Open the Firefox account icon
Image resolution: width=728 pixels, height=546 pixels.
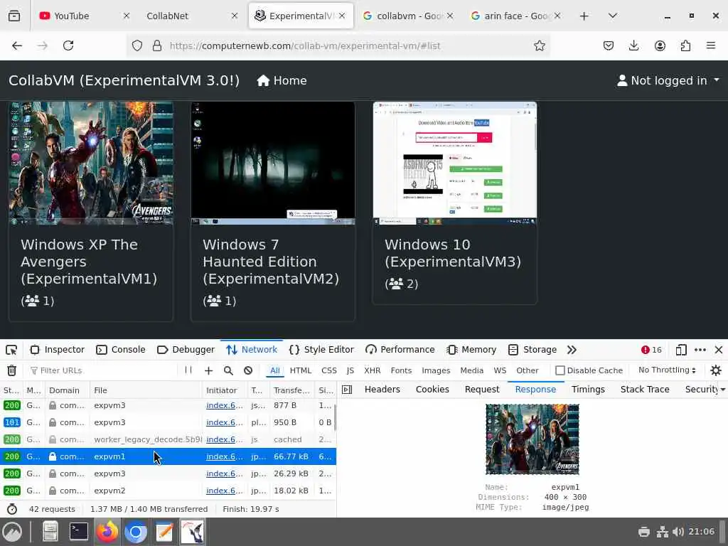(660, 45)
